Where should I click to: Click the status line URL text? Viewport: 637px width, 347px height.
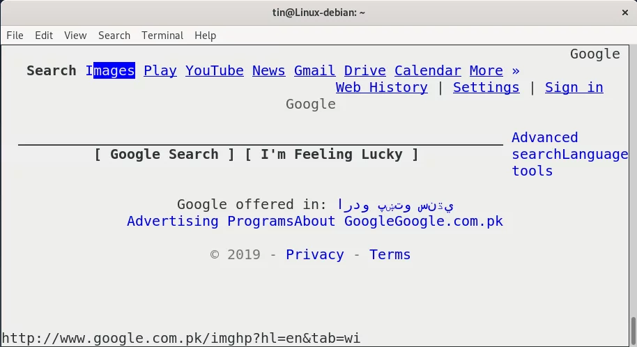coord(181,338)
